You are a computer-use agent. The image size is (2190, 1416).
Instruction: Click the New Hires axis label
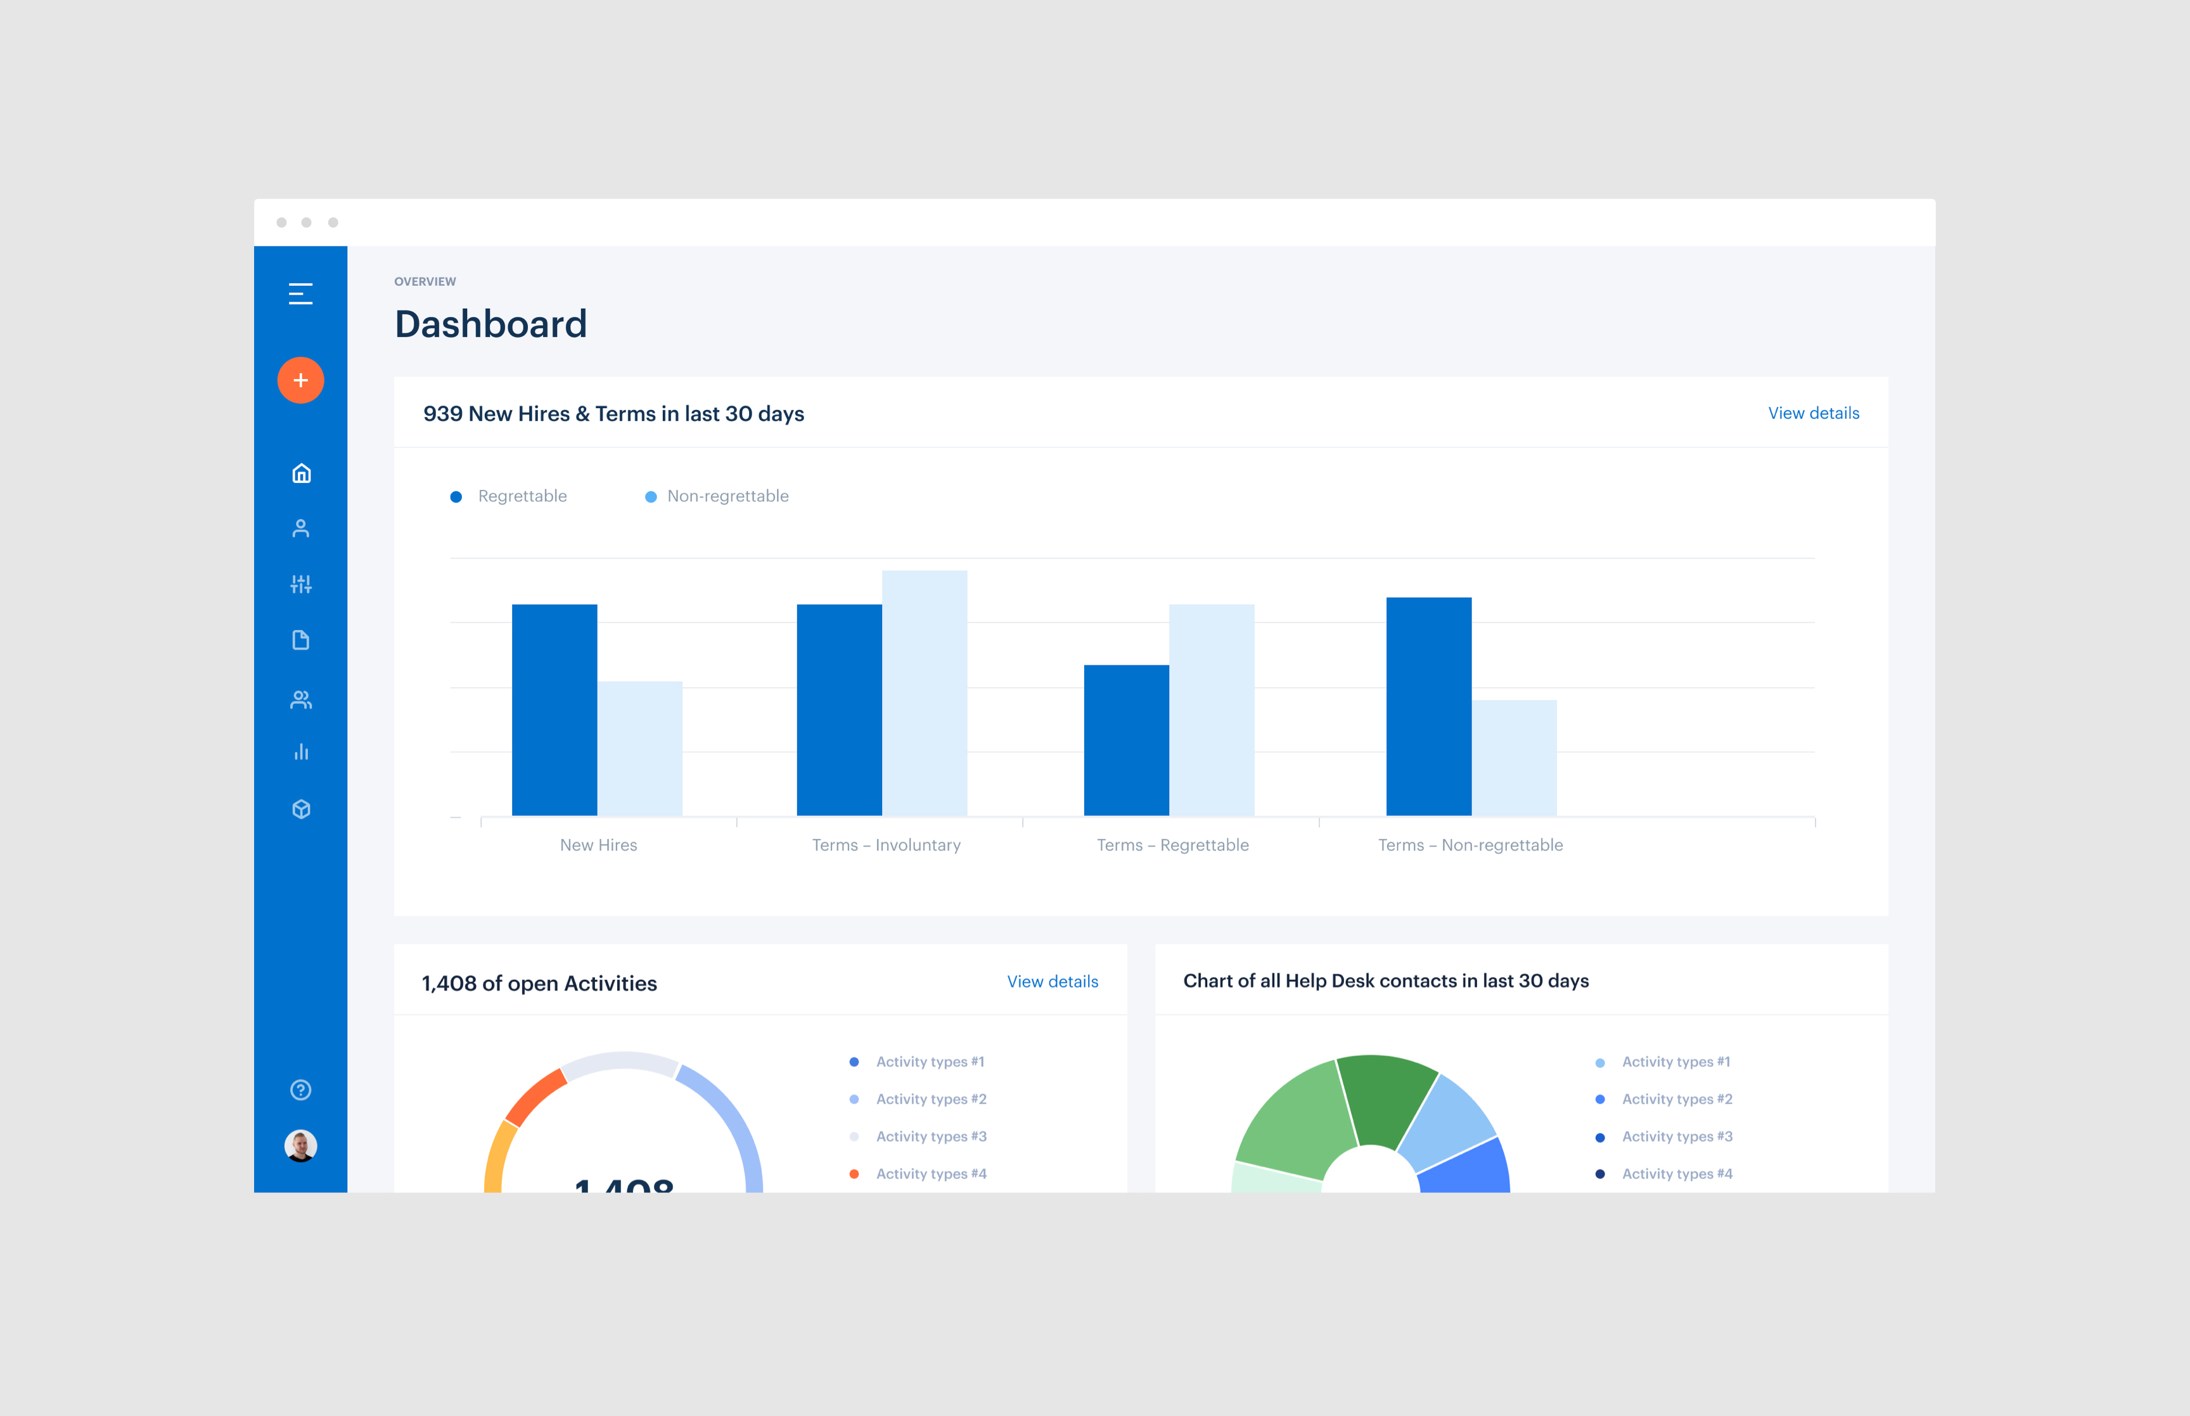point(598,845)
